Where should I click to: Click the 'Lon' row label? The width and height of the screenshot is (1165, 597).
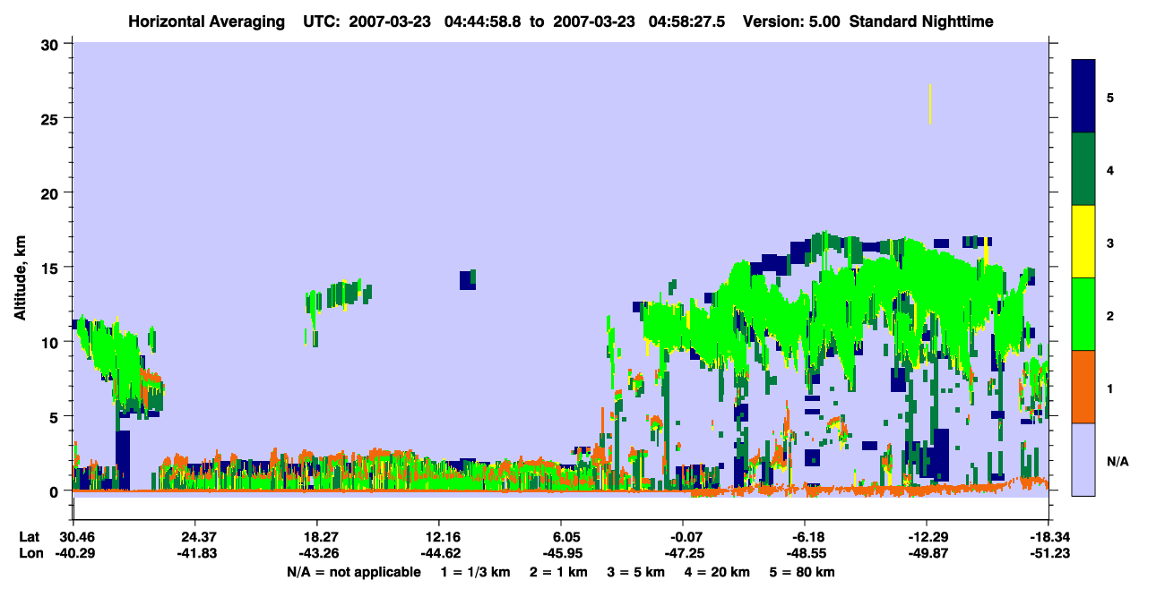pos(30,554)
